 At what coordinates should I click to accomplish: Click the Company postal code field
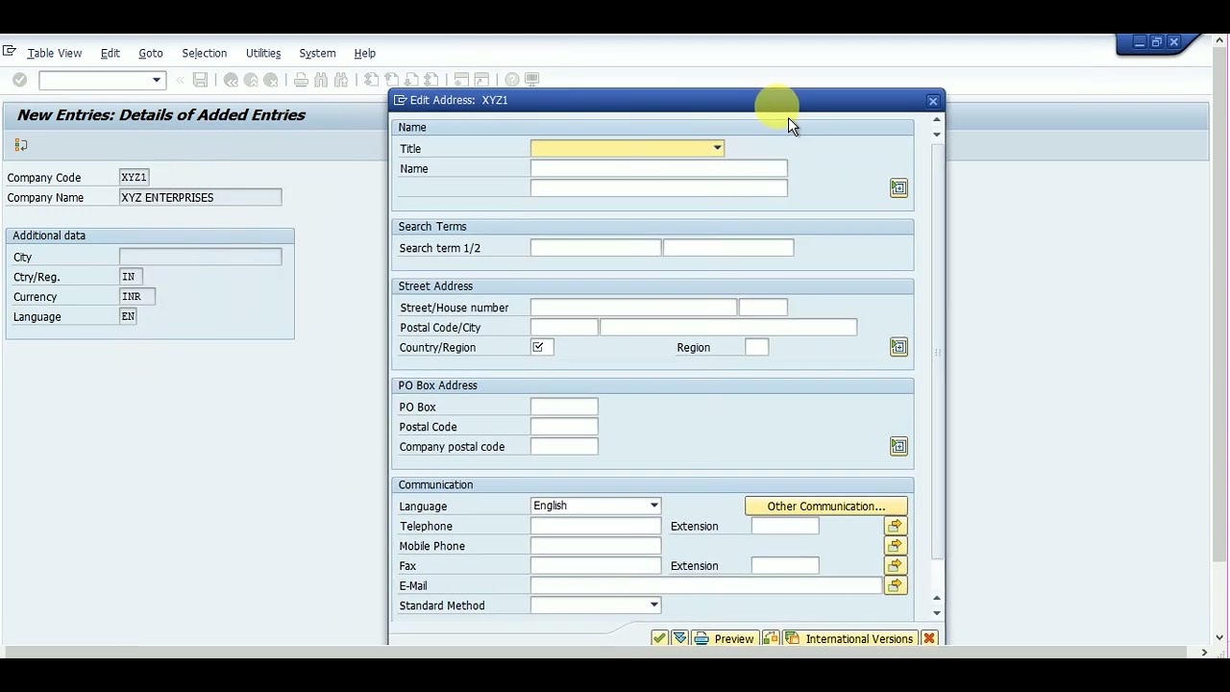[x=564, y=446]
